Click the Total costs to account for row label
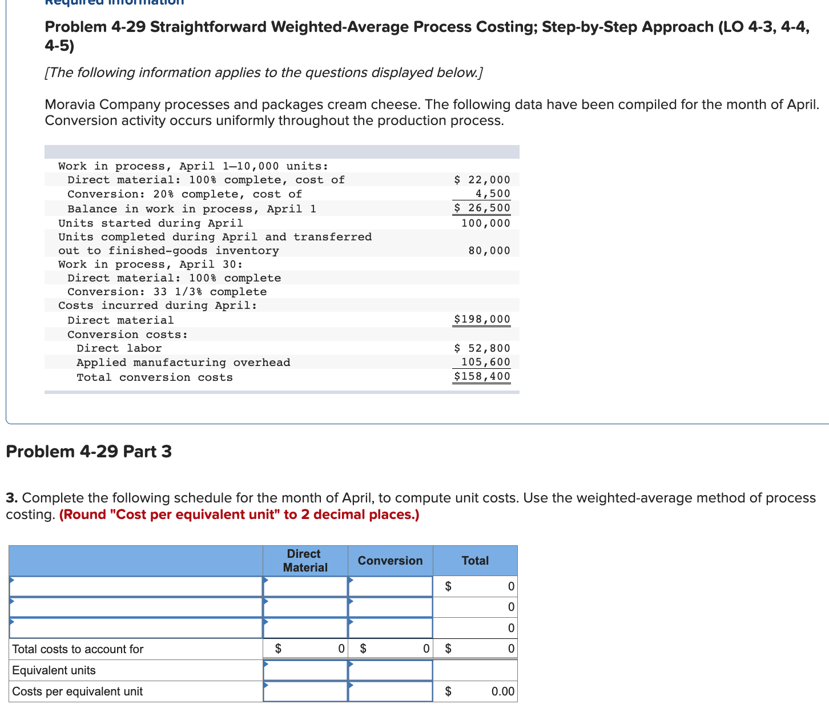Image resolution: width=829 pixels, height=708 pixels. tap(78, 649)
